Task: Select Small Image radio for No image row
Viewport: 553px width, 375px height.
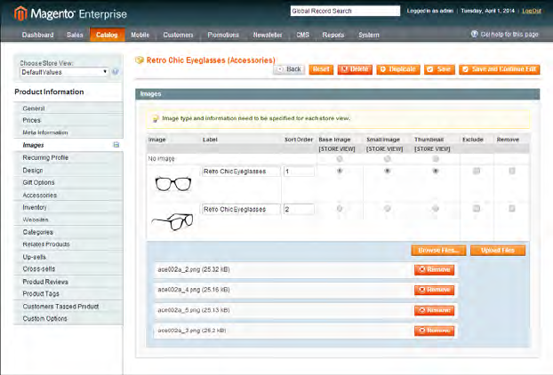Action: tap(388, 159)
